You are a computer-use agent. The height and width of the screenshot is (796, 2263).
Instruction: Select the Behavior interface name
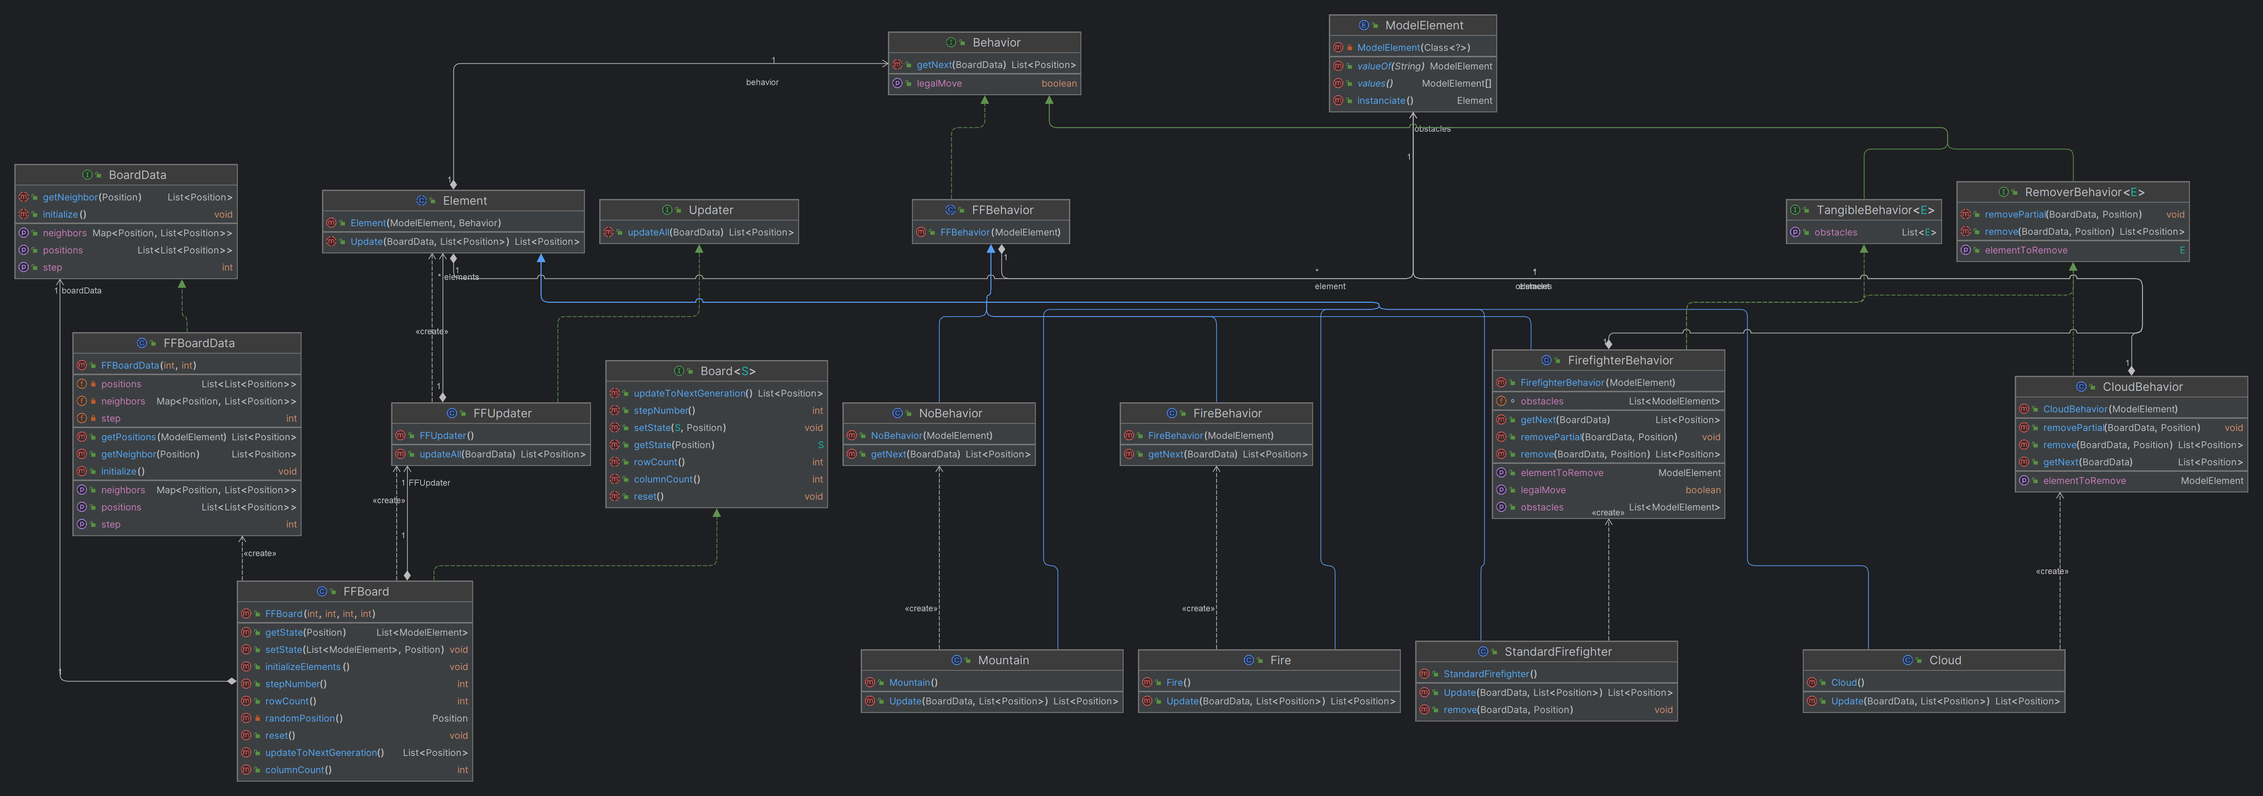996,42
